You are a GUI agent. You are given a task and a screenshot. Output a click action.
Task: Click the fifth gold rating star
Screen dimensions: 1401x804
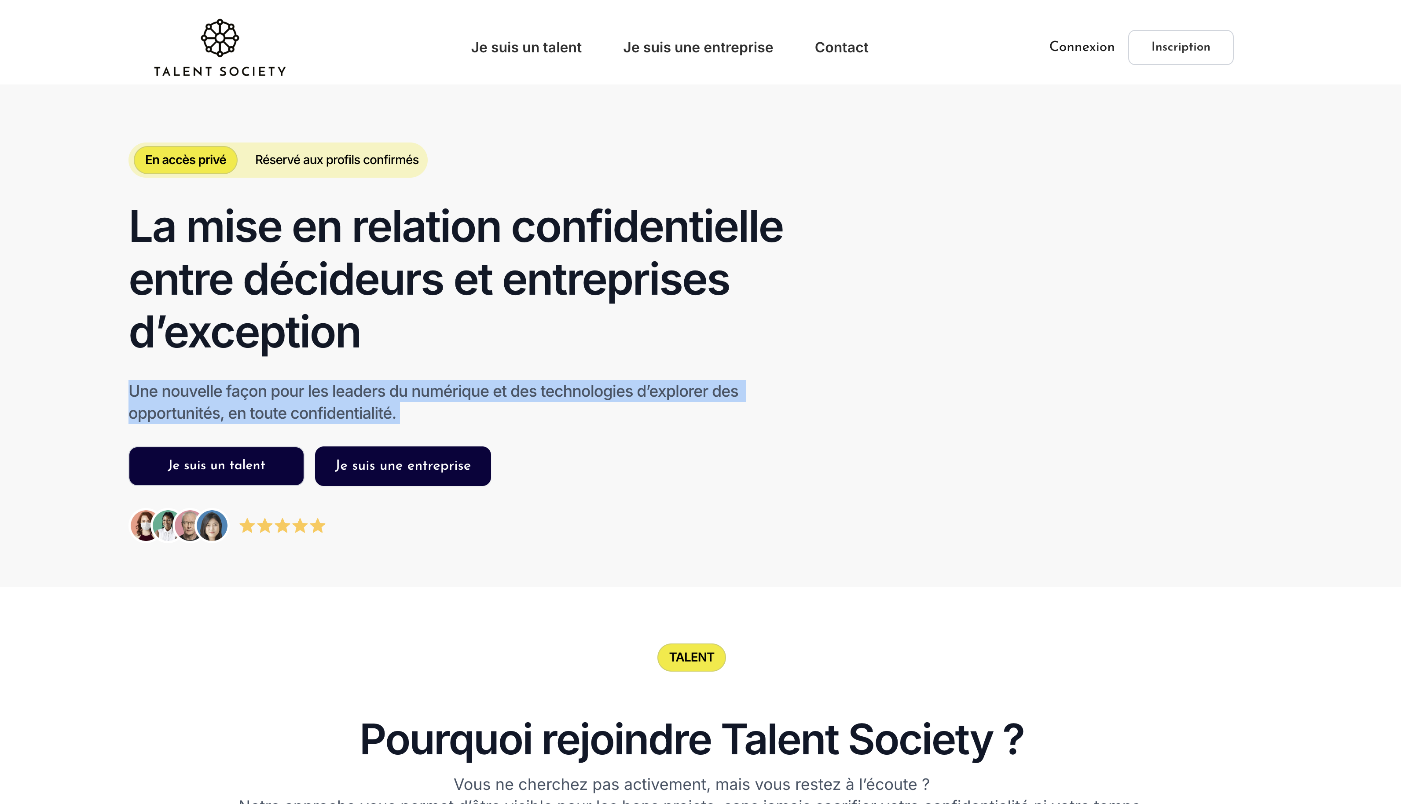[318, 526]
